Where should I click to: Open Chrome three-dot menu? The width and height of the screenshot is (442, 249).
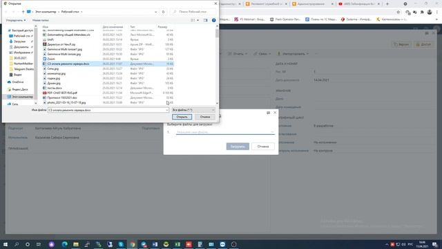pos(437,12)
